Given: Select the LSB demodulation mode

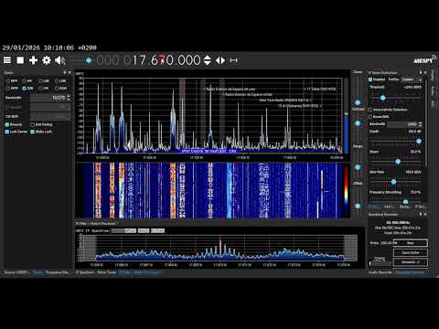Looking at the screenshot, I should (x=44, y=80).
